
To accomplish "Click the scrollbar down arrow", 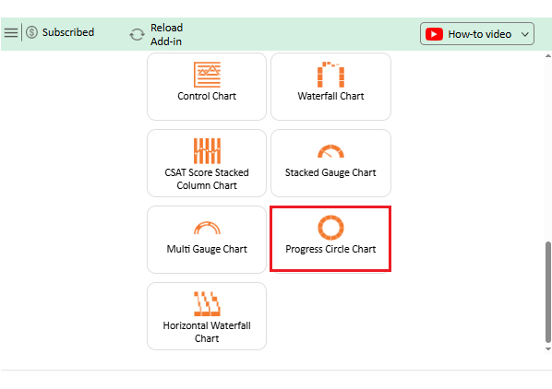I will pyautogui.click(x=547, y=349).
